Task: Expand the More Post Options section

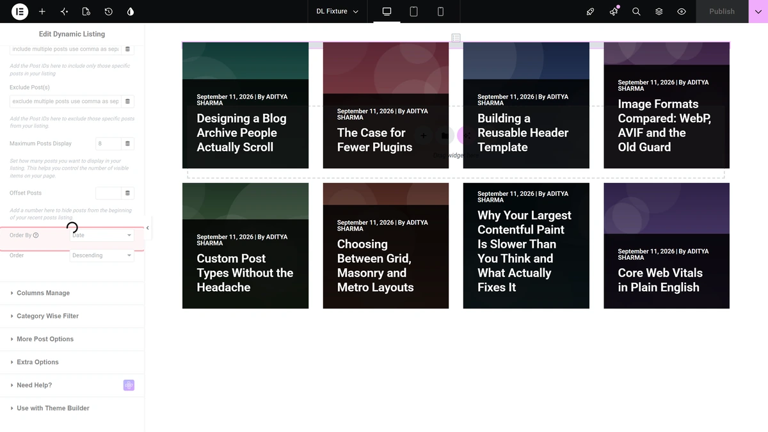Action: [72, 339]
